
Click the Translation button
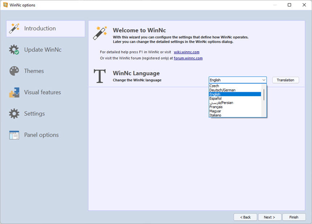(x=286, y=80)
